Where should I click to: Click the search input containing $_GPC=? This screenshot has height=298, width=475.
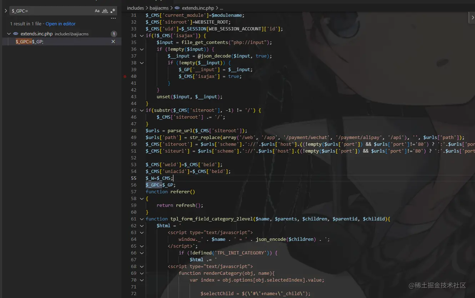(52, 11)
